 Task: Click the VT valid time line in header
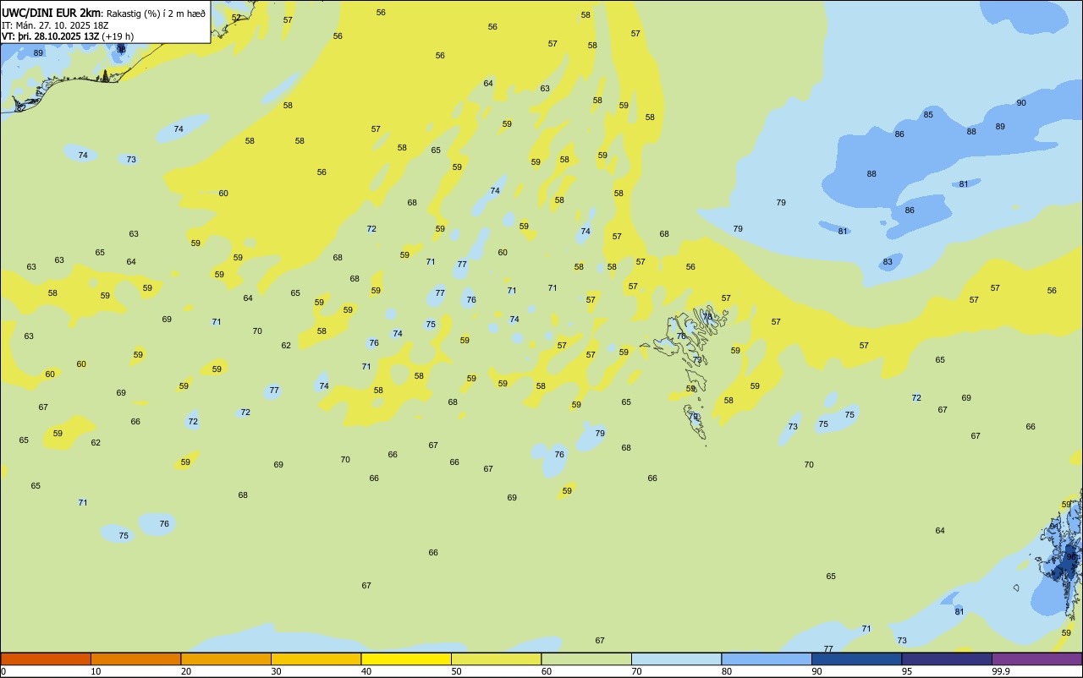68,36
